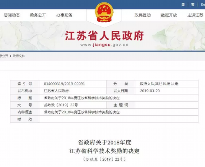This screenshot has width=205, height=167.
Task: Click heading line 省政府关于2018年度
Action: 105,142
